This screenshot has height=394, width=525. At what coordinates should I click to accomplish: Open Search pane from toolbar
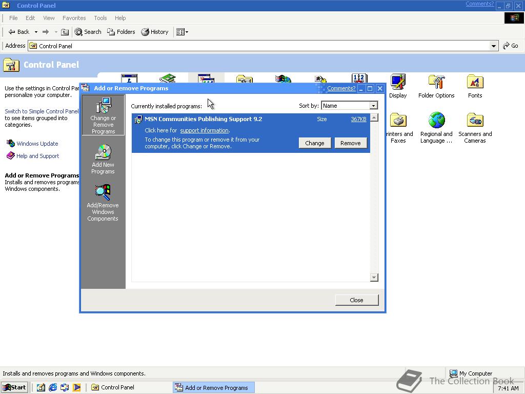88,32
